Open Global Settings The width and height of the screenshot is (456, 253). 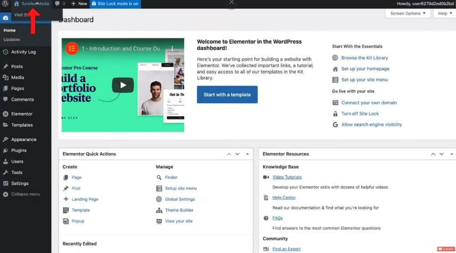180,199
